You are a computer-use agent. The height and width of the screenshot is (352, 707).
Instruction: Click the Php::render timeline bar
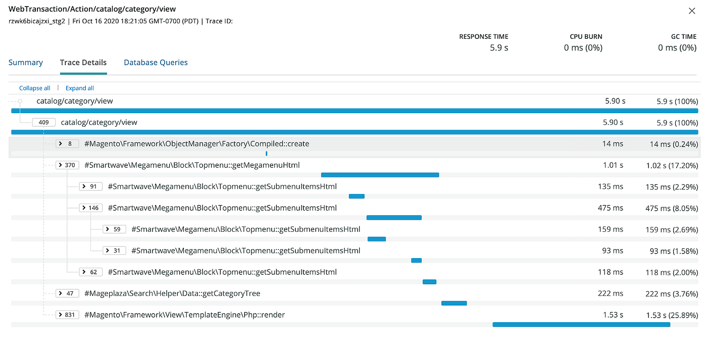tap(581, 325)
